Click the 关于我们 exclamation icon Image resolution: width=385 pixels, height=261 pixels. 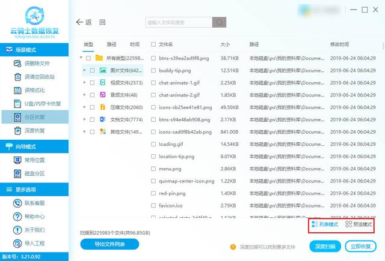coord(17,230)
